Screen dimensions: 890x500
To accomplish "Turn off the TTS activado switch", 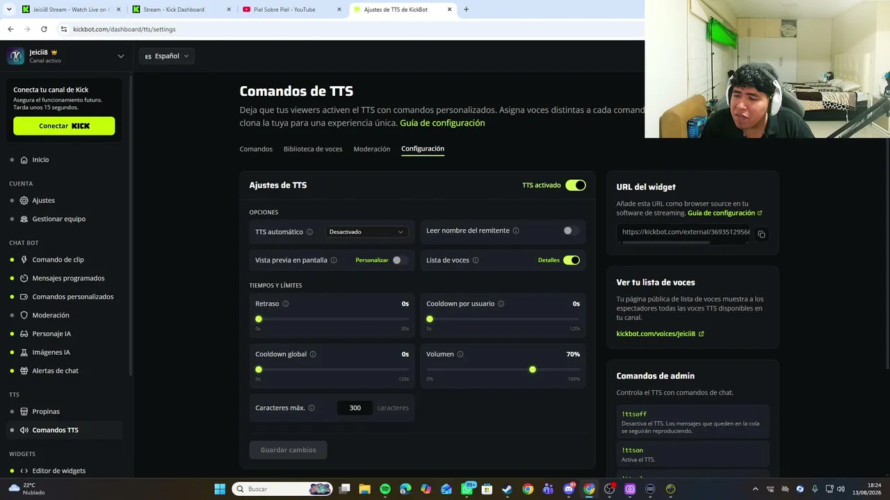I will pos(576,185).
